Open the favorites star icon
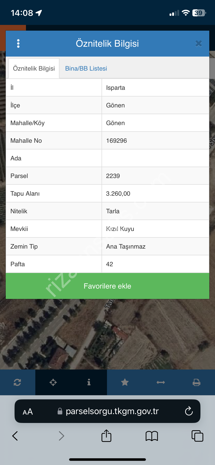The image size is (215, 465). (125, 382)
